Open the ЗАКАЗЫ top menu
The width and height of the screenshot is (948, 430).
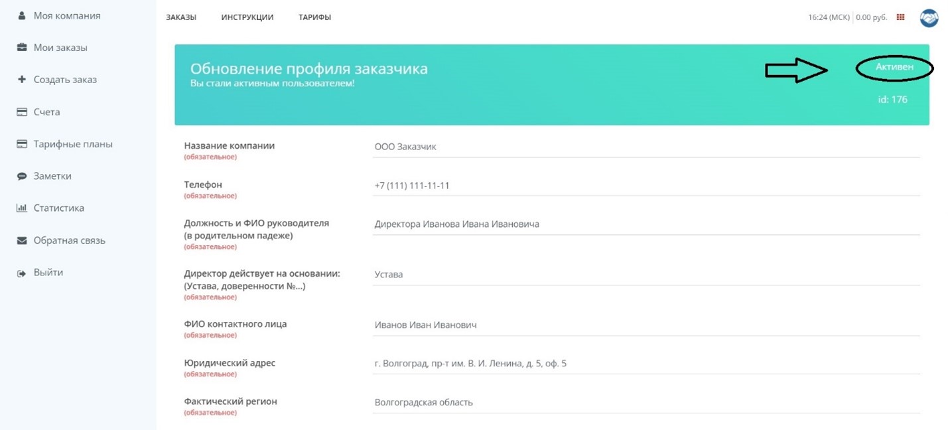click(x=181, y=17)
